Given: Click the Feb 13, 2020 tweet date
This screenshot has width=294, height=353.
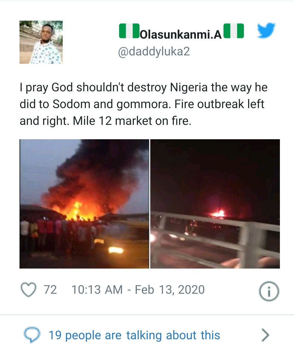Looking at the screenshot, I should (x=170, y=290).
